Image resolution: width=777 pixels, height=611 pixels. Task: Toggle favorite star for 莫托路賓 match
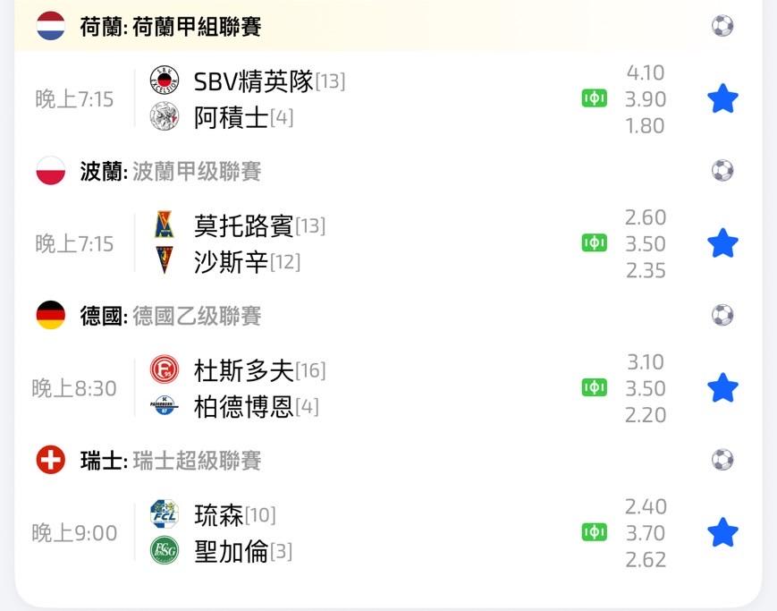point(722,243)
